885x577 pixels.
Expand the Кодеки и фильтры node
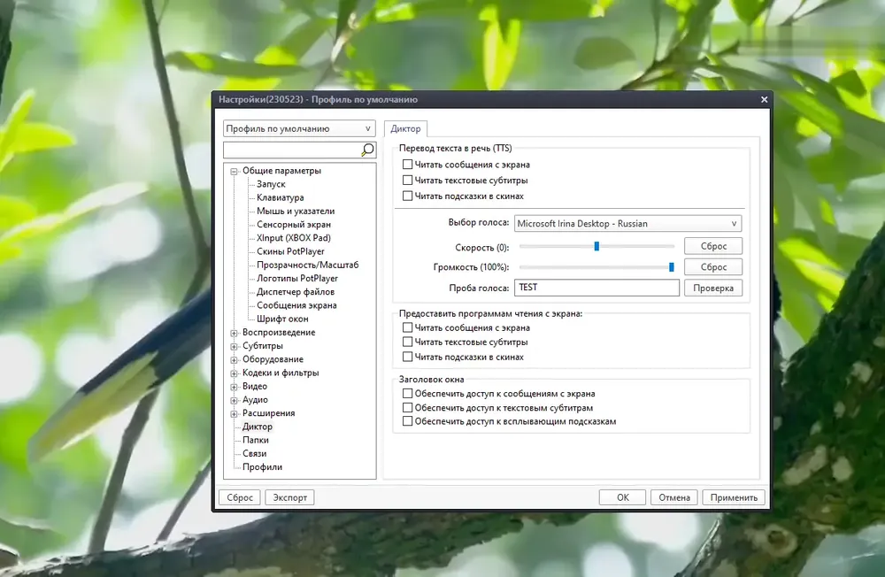coord(234,373)
